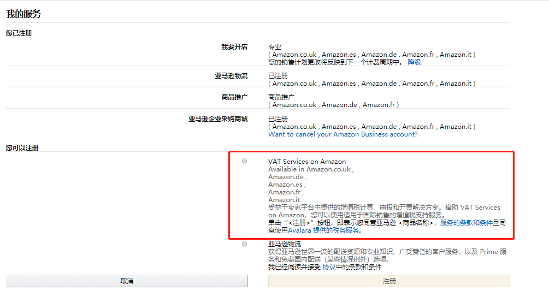Click the 亚马逊物流 label in registered services

[x=231, y=76]
